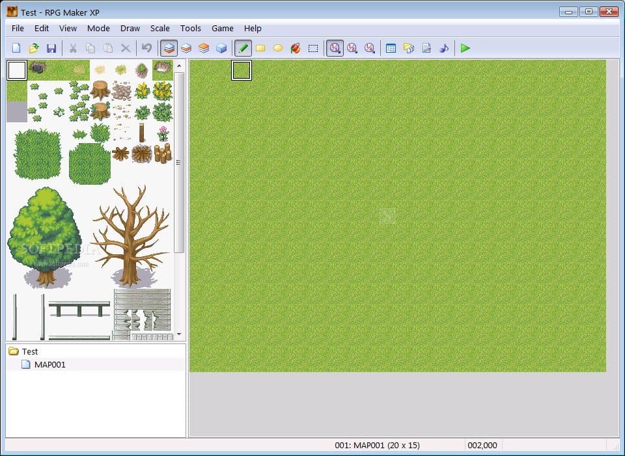Open the Draw menu

click(x=130, y=28)
